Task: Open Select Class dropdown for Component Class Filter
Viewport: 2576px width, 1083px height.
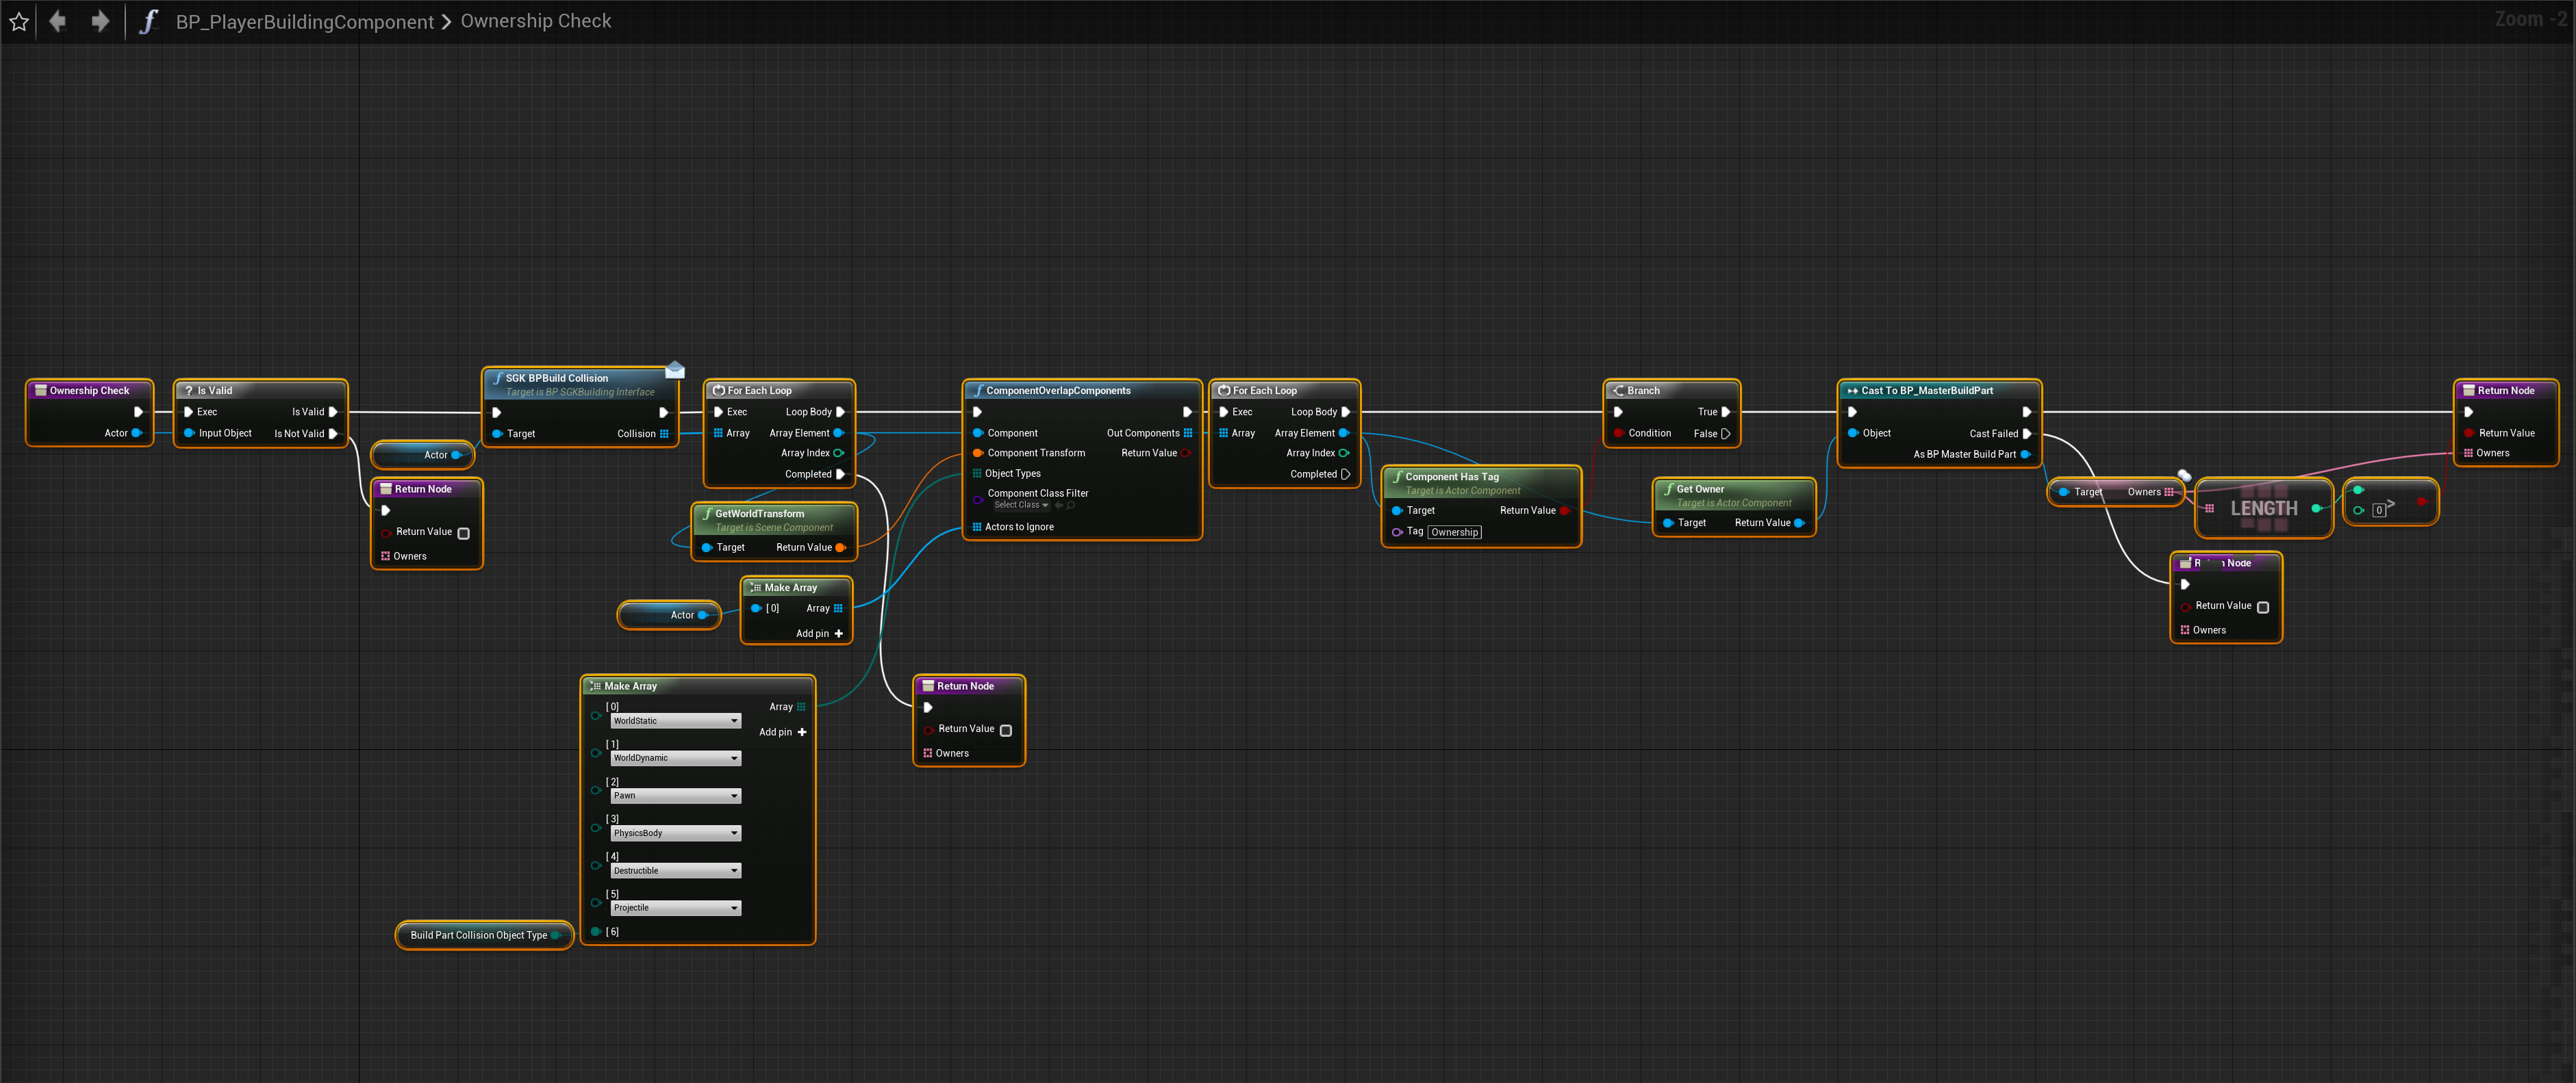Action: 1021,506
